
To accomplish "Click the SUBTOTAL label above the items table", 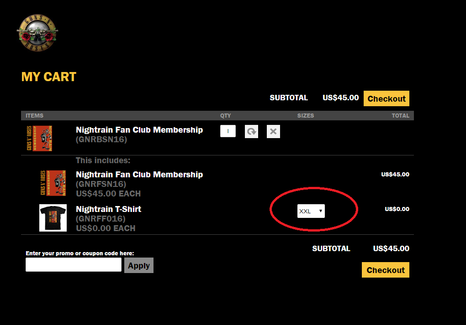I will click(289, 98).
